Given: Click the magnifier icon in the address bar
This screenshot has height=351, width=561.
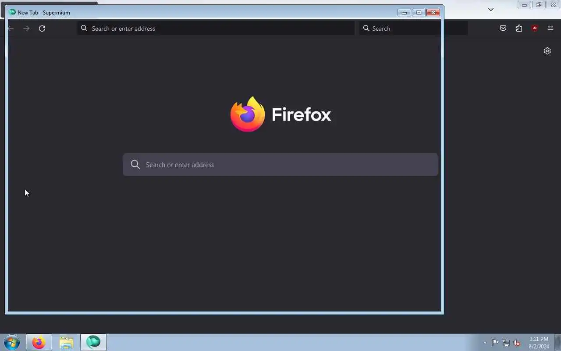Looking at the screenshot, I should 84,29.
